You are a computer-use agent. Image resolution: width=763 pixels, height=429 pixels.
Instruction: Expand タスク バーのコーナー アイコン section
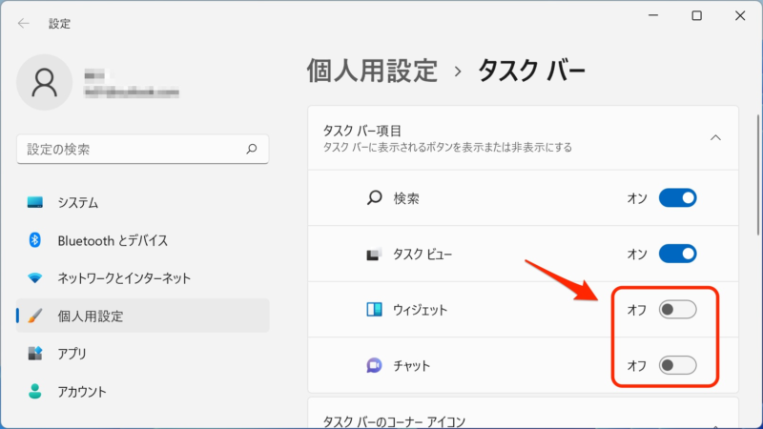pos(523,414)
